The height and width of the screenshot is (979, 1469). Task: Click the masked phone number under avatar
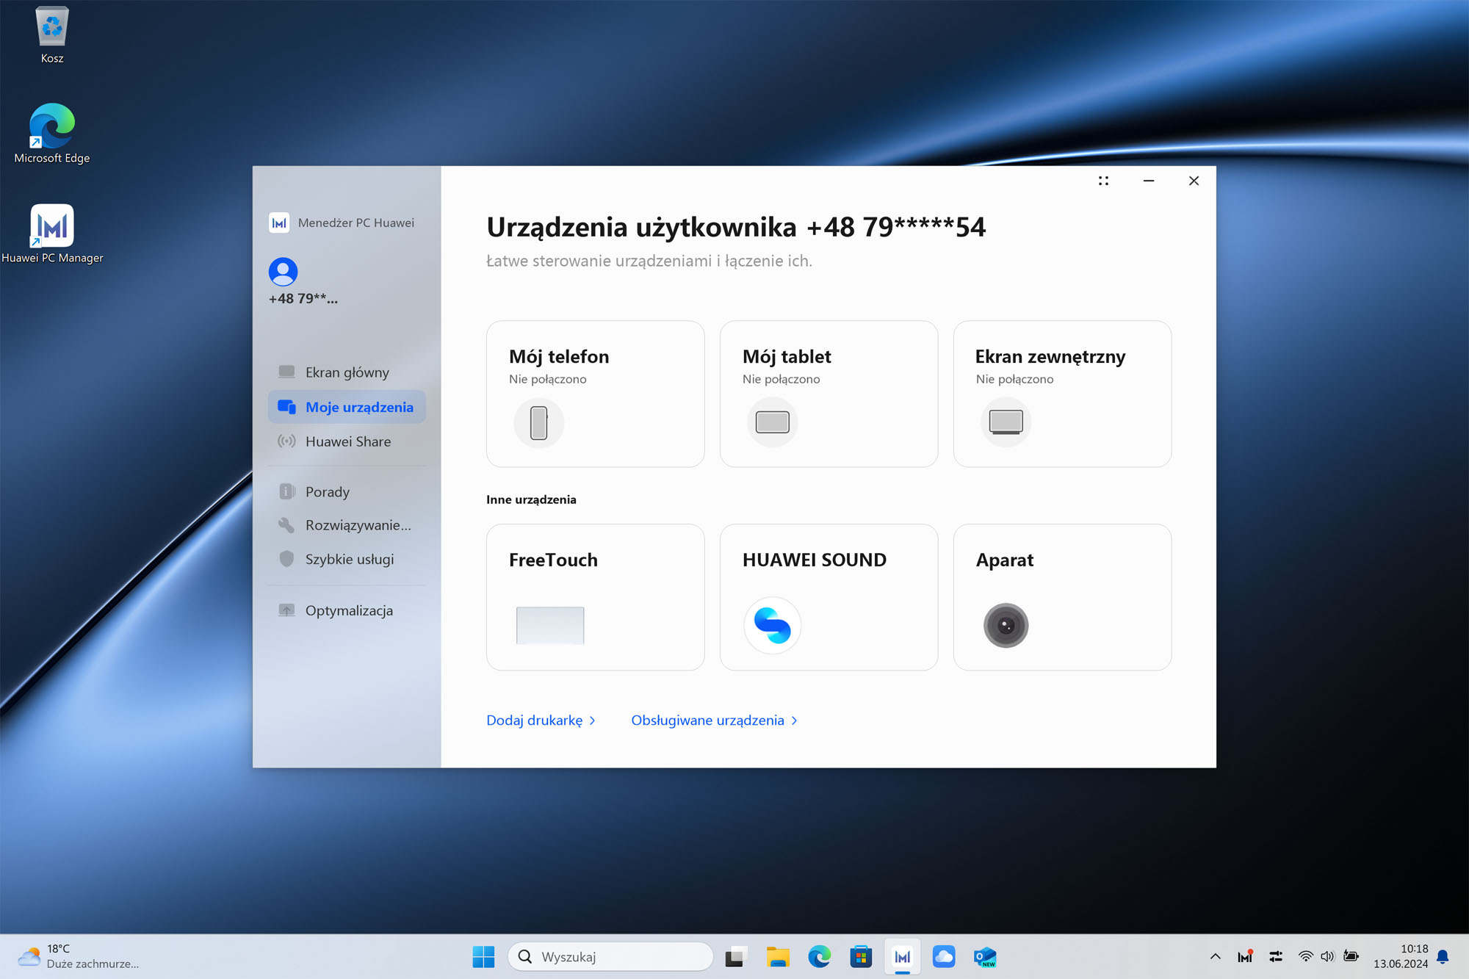303,299
